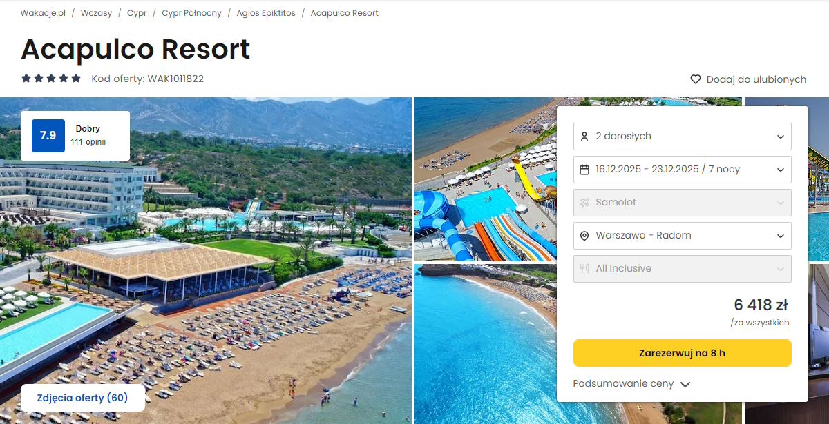Click the five-star hotel rating

click(x=51, y=79)
